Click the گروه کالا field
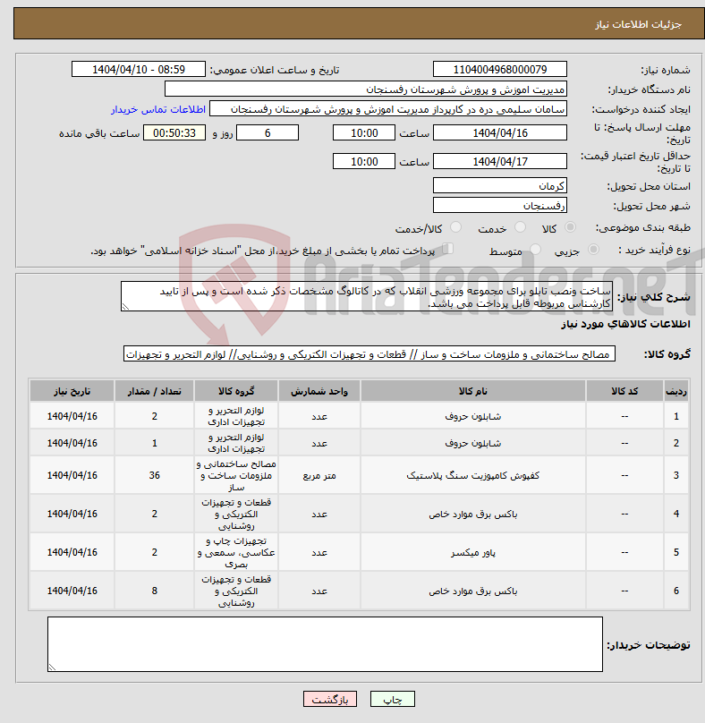 click(369, 354)
